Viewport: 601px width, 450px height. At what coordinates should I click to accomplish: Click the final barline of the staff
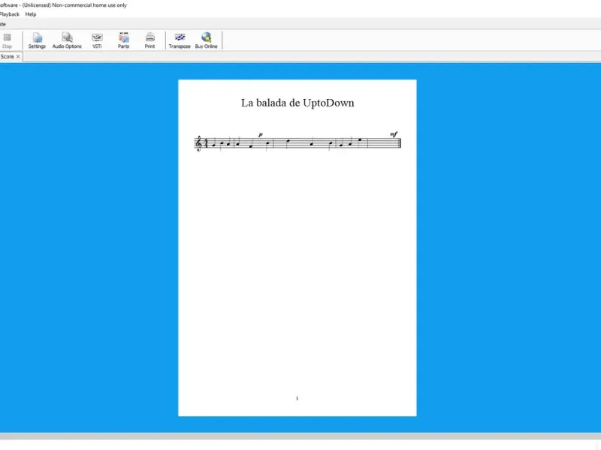[400, 143]
